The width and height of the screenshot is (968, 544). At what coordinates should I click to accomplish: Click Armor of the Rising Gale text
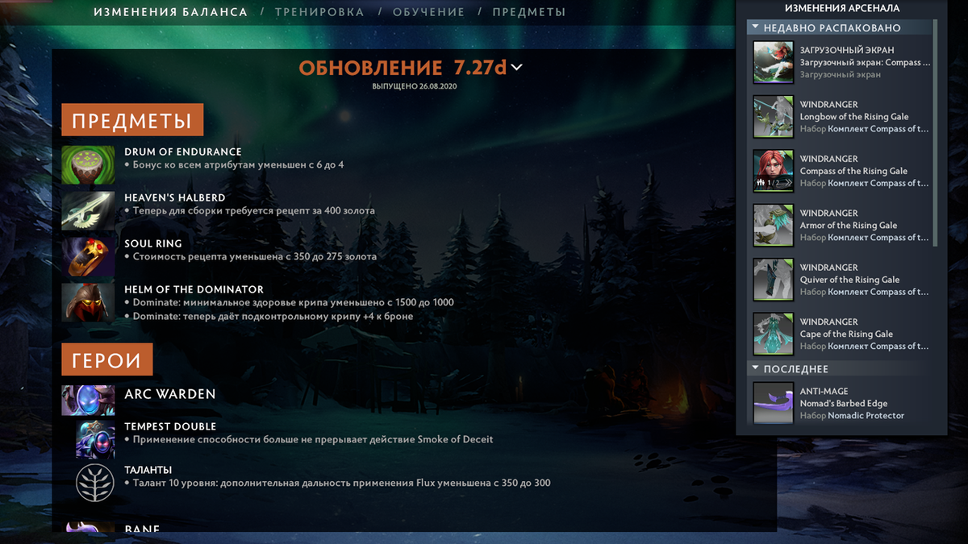pos(849,226)
